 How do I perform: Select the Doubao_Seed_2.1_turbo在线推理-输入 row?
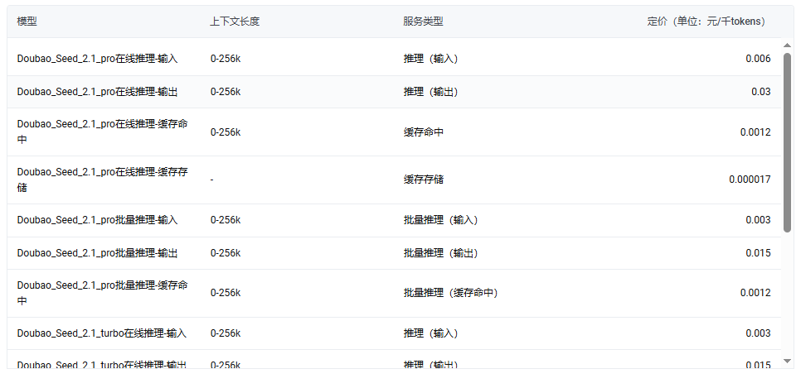click(394, 333)
